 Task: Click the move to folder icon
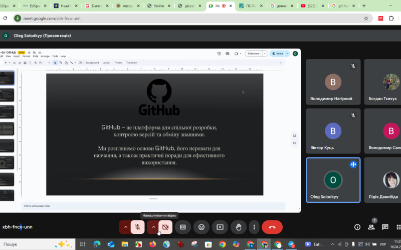click(35, 52)
